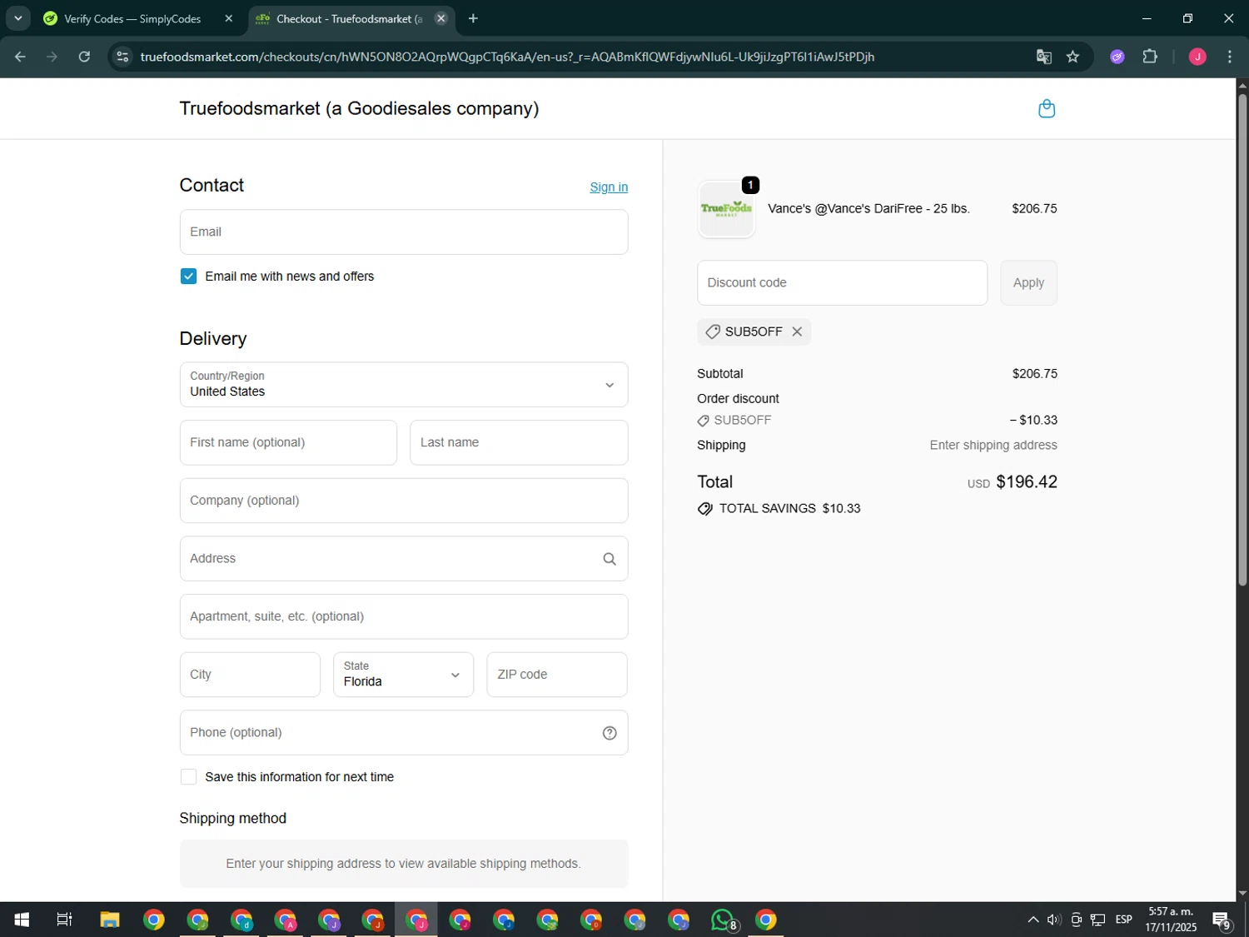The image size is (1249, 937).
Task: Click the Sign in link
Action: (609, 187)
